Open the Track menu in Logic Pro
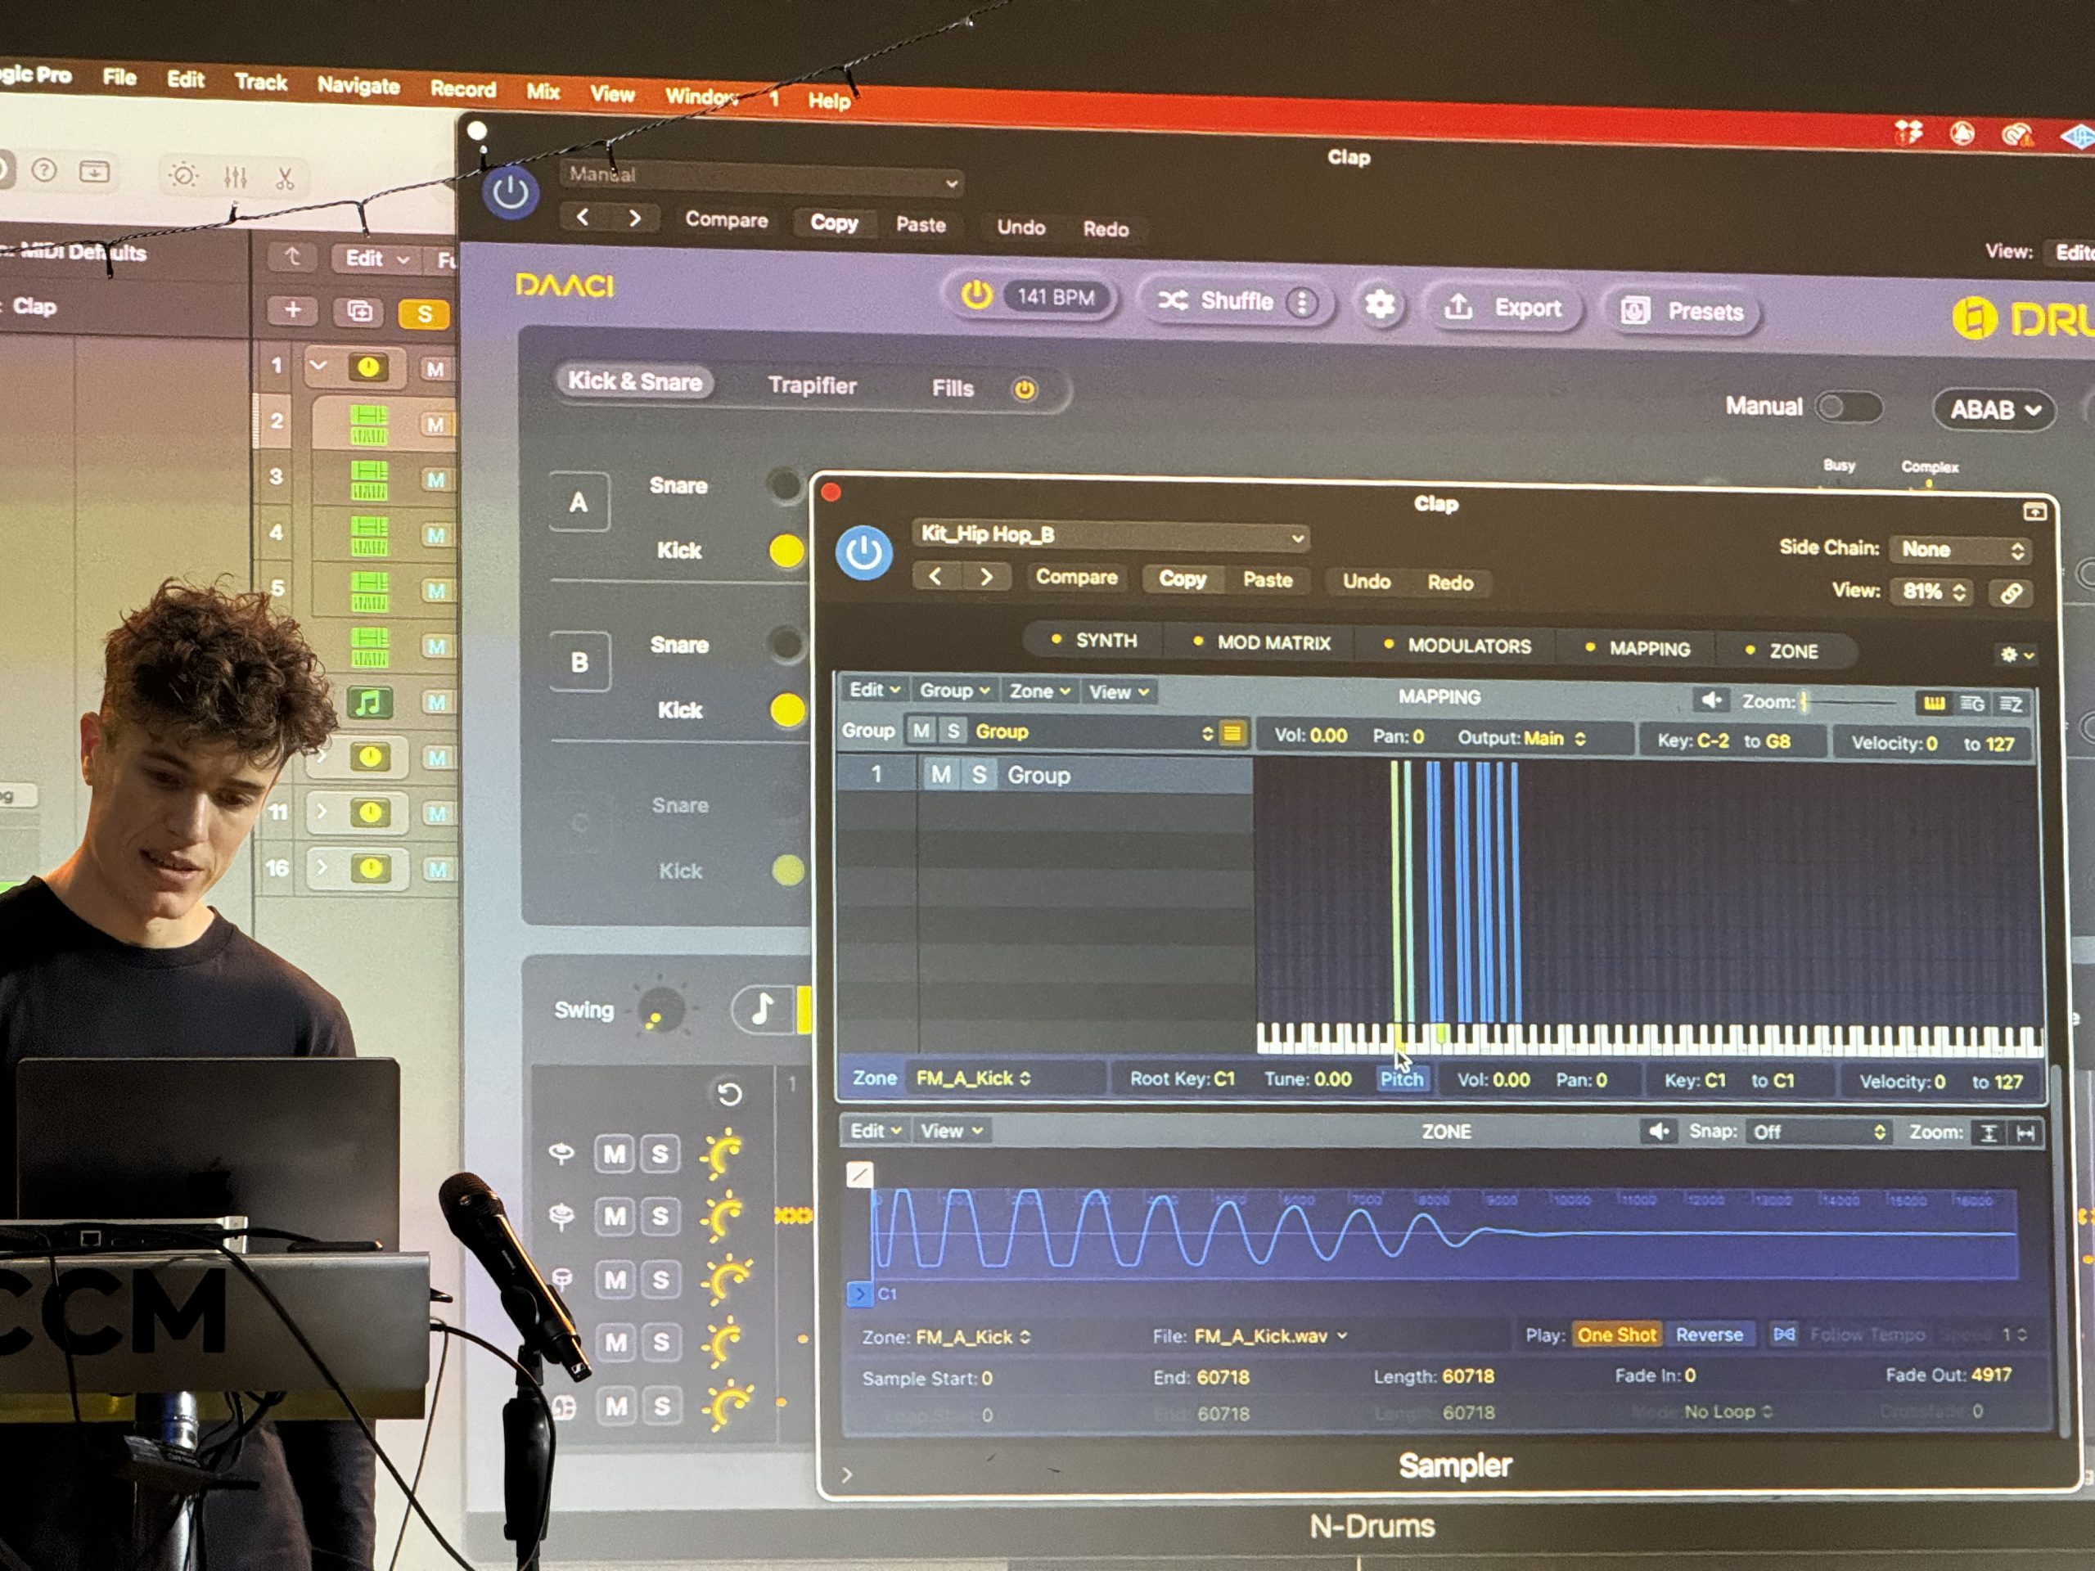This screenshot has height=1571, width=2095. 260,83
